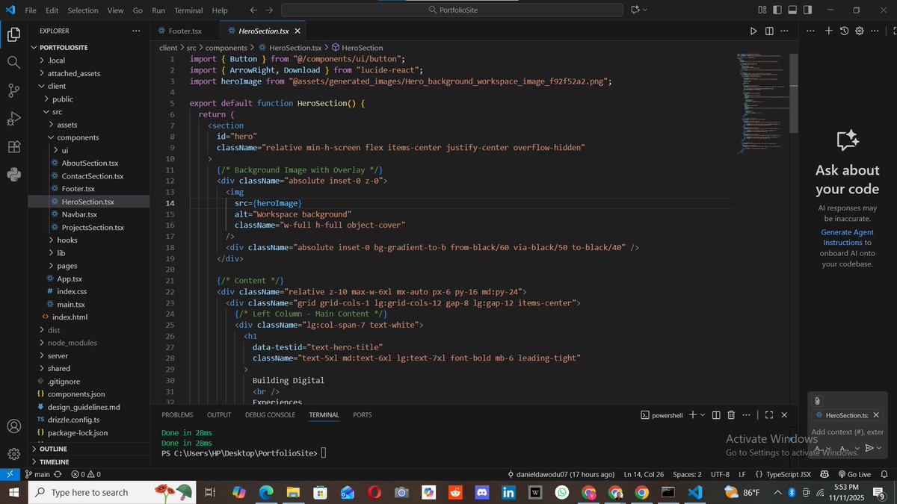The width and height of the screenshot is (897, 504).
Task: Open the Python view in the activity bar
Action: click(x=13, y=175)
